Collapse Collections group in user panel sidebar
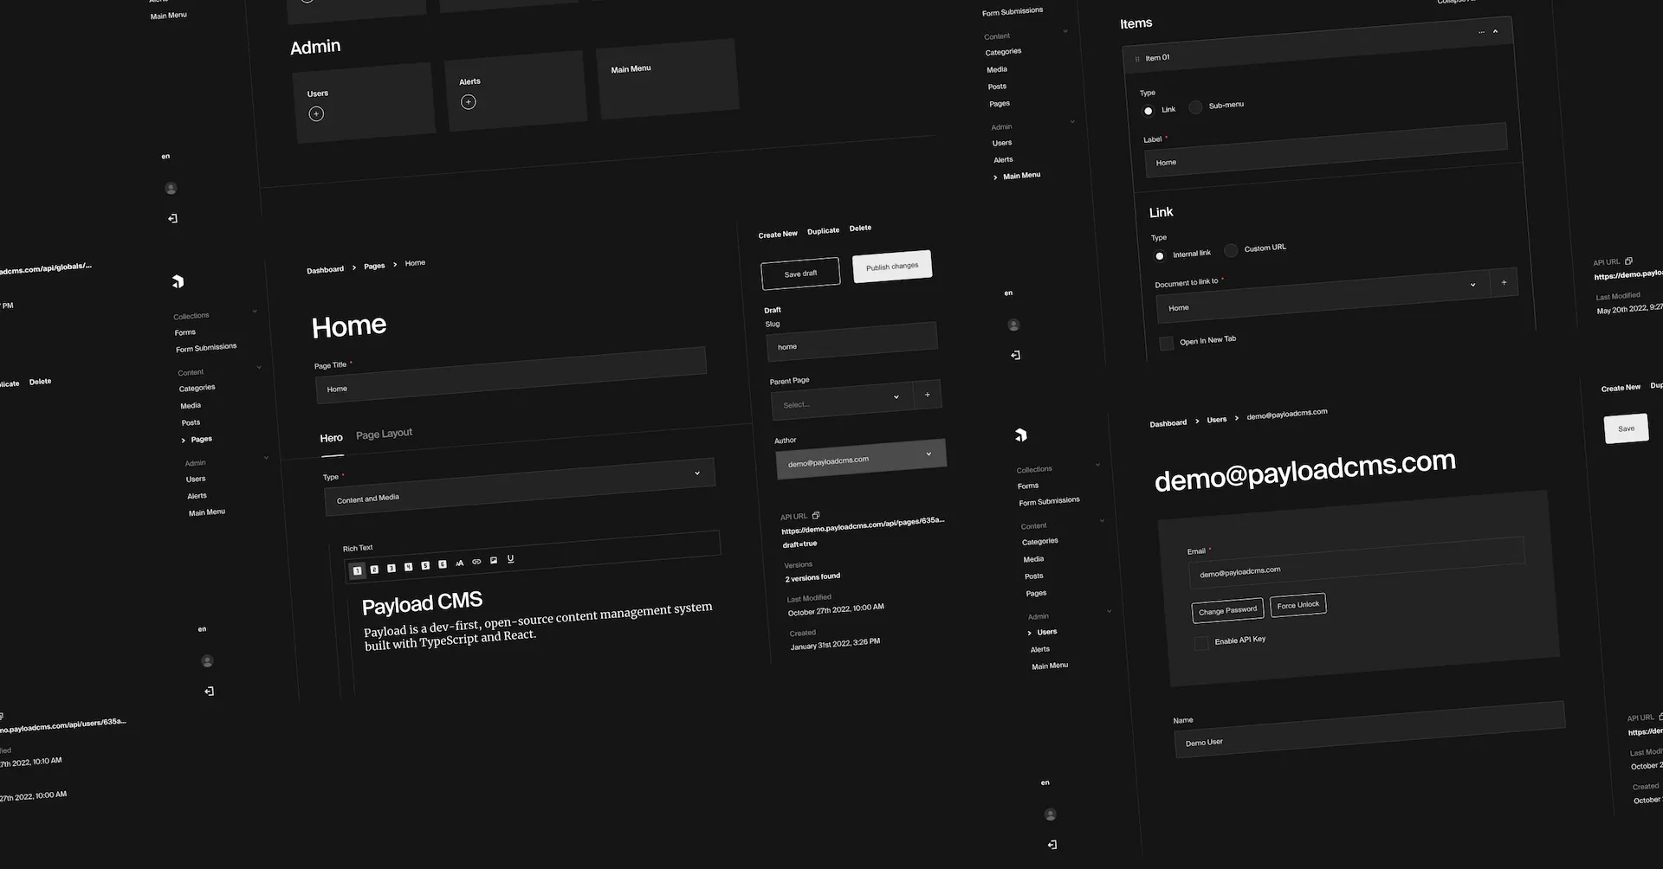Viewport: 1663px width, 869px height. tap(1098, 465)
